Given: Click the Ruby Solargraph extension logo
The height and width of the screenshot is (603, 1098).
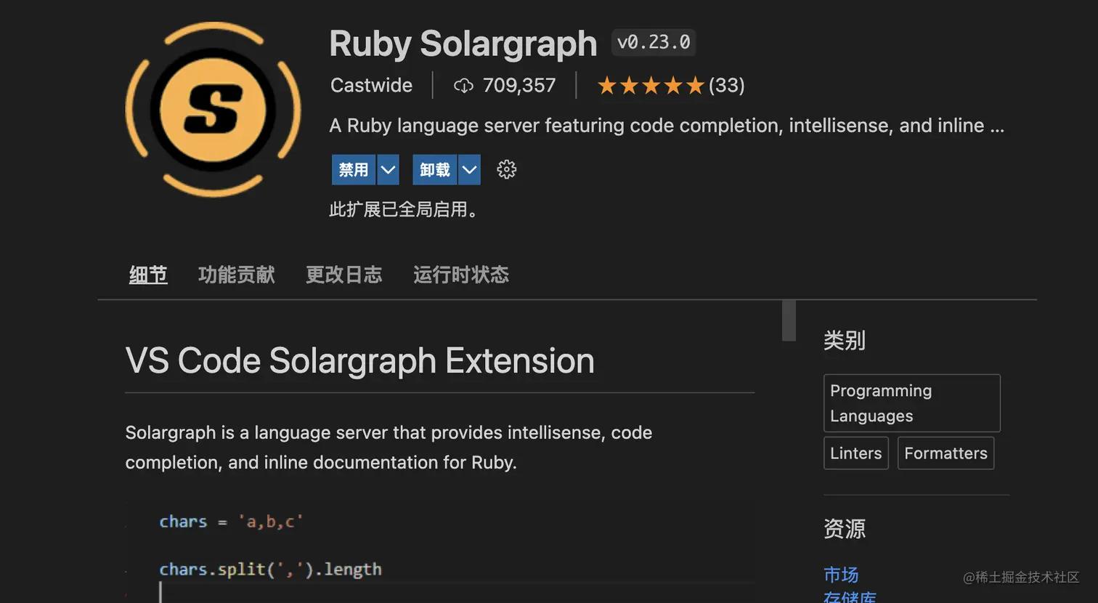Looking at the screenshot, I should tap(213, 110).
